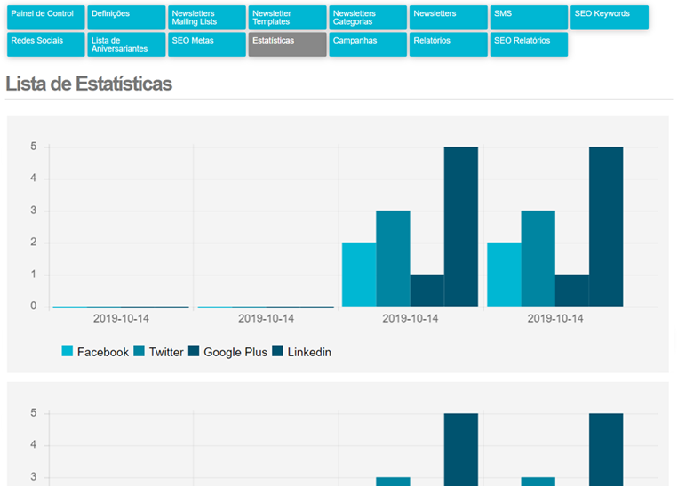
Task: Open the Painel de Control tab
Action: point(46,18)
